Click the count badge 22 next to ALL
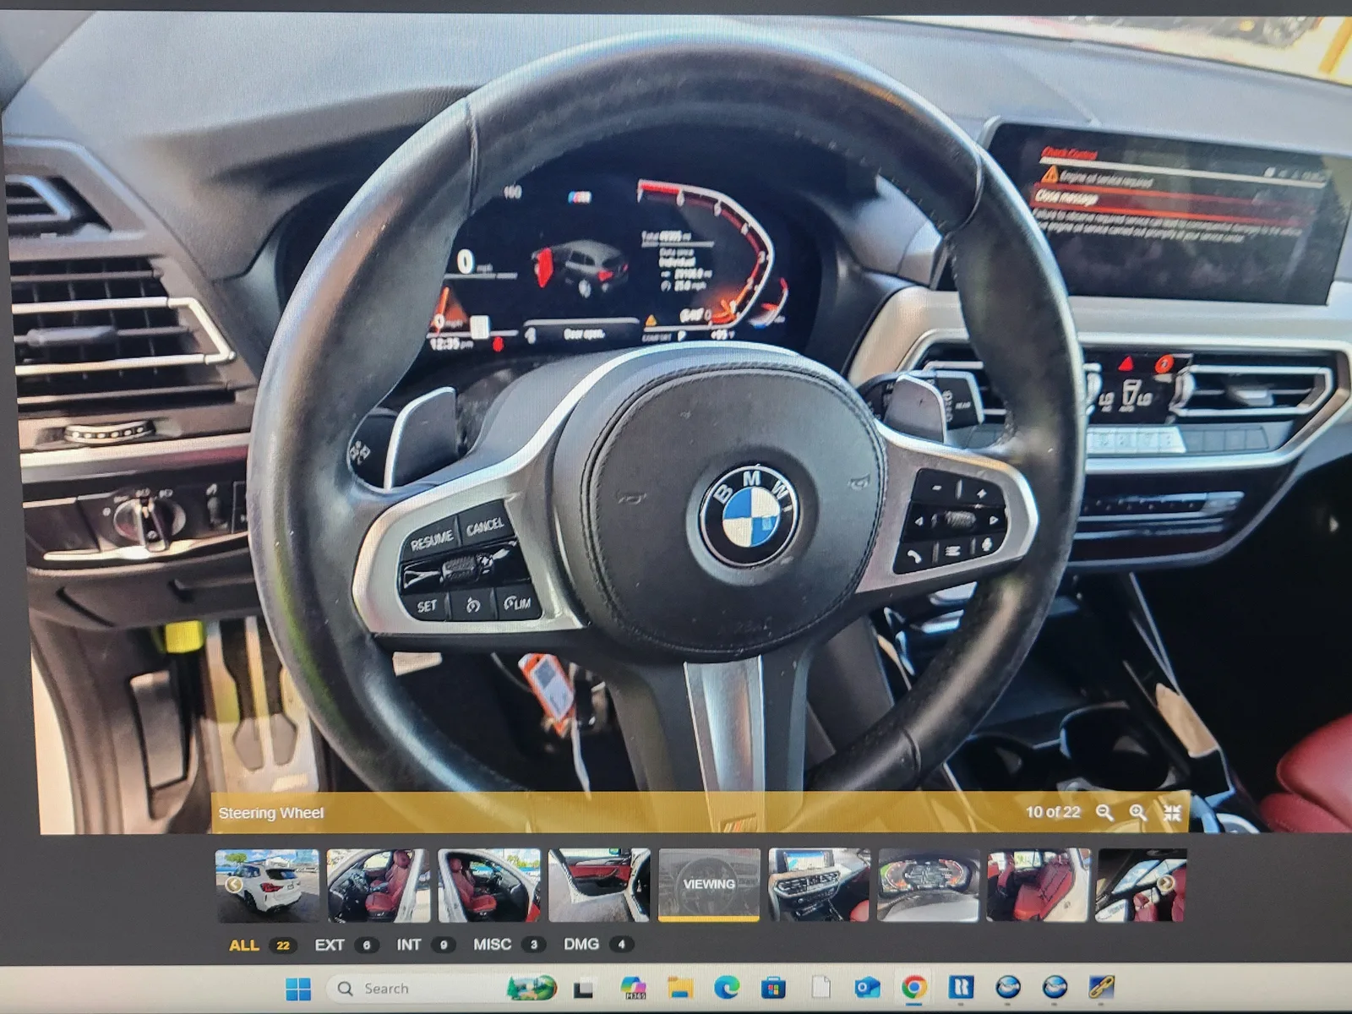The width and height of the screenshot is (1352, 1014). pos(283,946)
